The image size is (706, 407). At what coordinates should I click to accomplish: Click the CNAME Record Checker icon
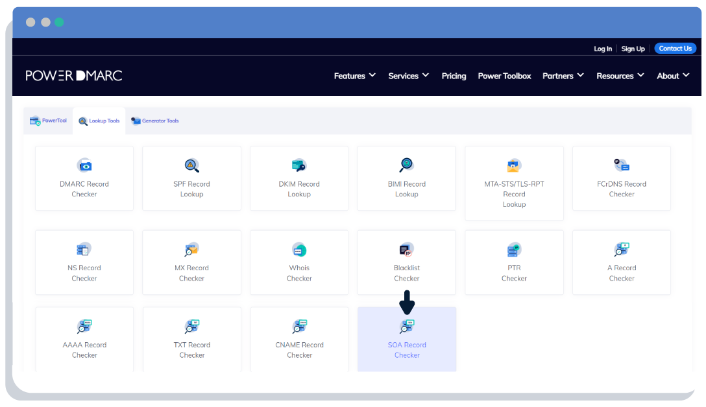coord(299,326)
